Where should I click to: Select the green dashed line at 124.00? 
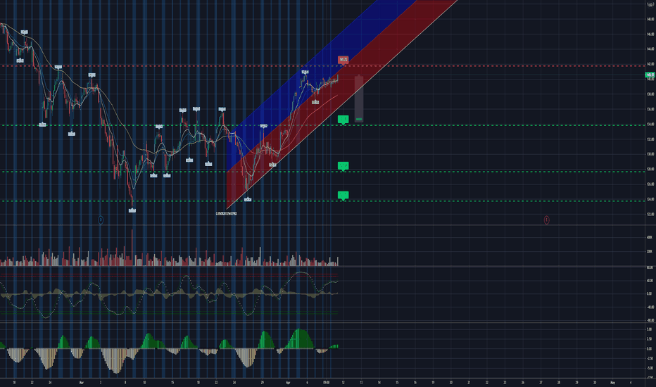(322, 201)
